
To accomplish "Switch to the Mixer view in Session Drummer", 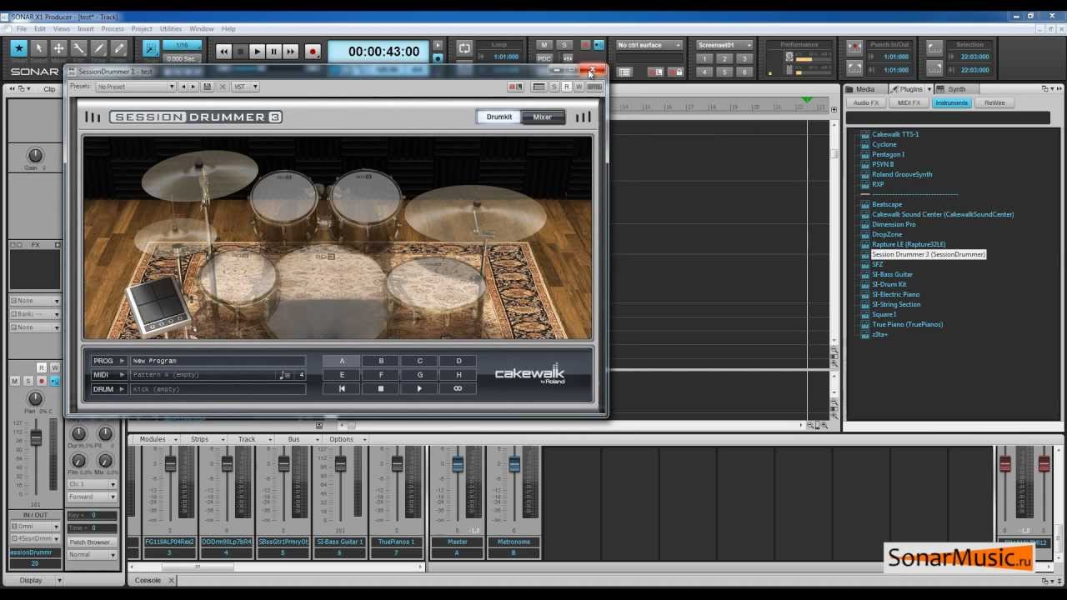I will click(543, 117).
